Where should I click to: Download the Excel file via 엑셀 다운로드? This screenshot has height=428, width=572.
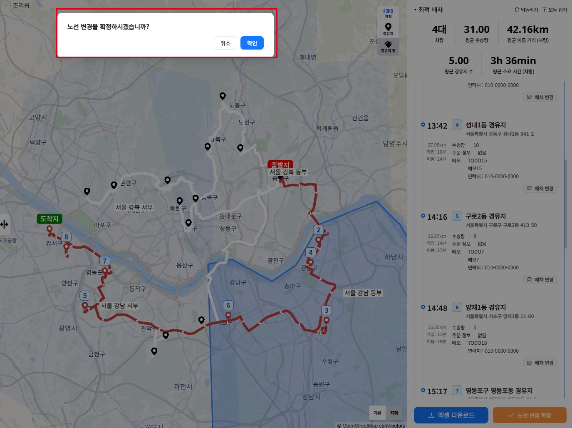point(451,415)
